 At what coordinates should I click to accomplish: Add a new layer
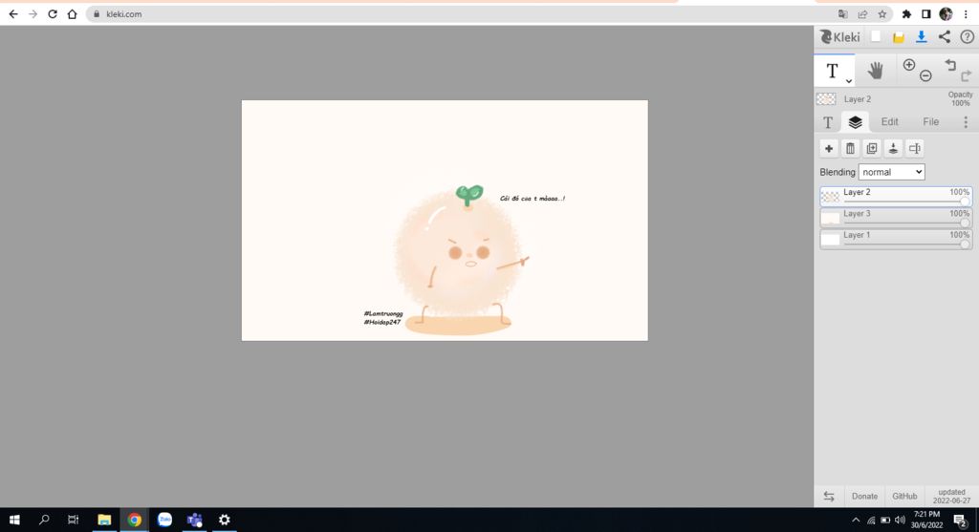(829, 148)
